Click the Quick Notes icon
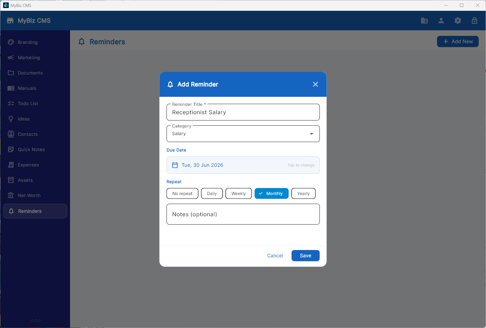This screenshot has width=486, height=328. tap(11, 149)
